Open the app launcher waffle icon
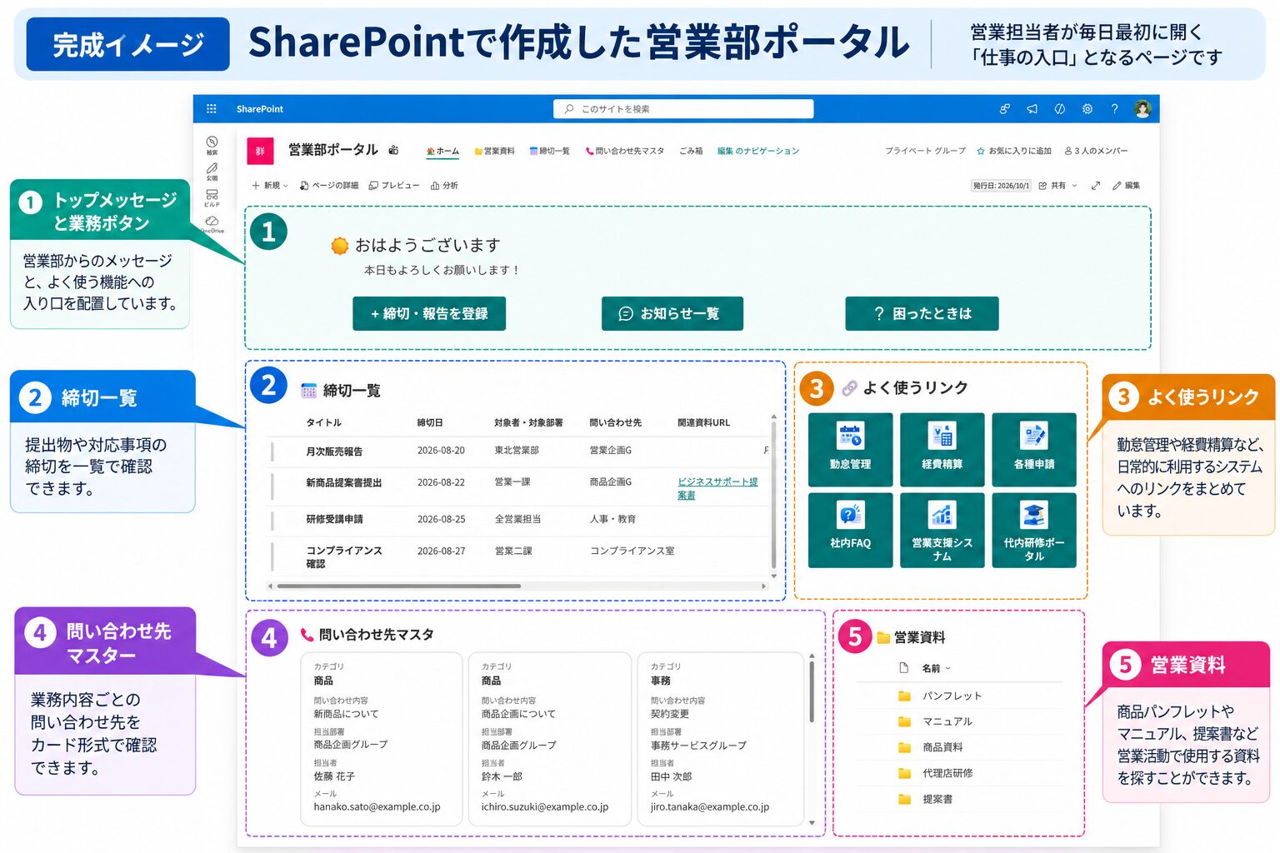This screenshot has height=853, width=1280. tap(212, 109)
